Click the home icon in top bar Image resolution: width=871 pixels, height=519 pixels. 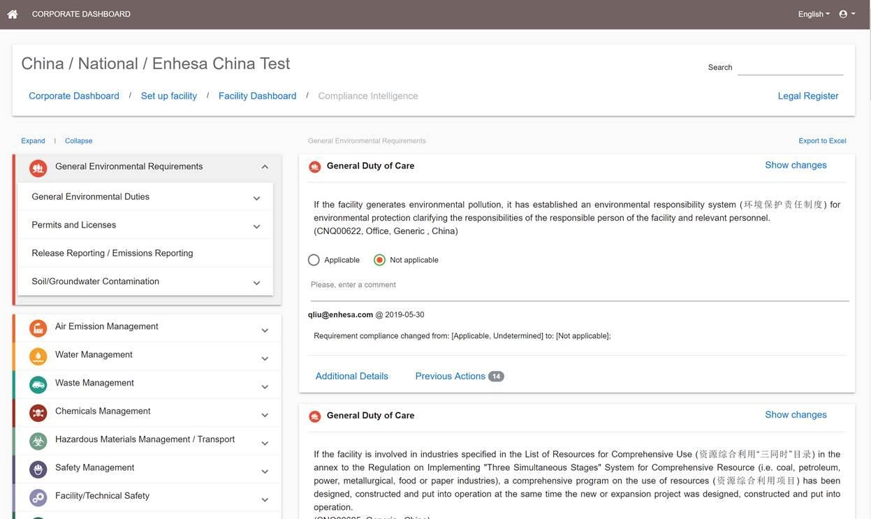(13, 14)
